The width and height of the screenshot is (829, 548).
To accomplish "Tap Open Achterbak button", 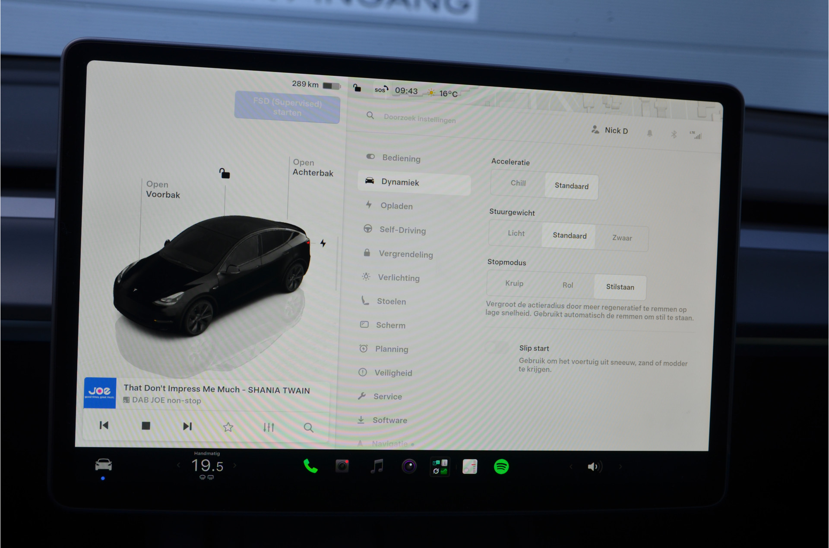I will 313,168.
